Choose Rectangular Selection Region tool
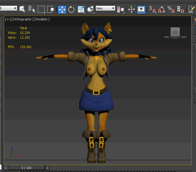The width and height of the screenshot is (196, 172). pos(41,9)
